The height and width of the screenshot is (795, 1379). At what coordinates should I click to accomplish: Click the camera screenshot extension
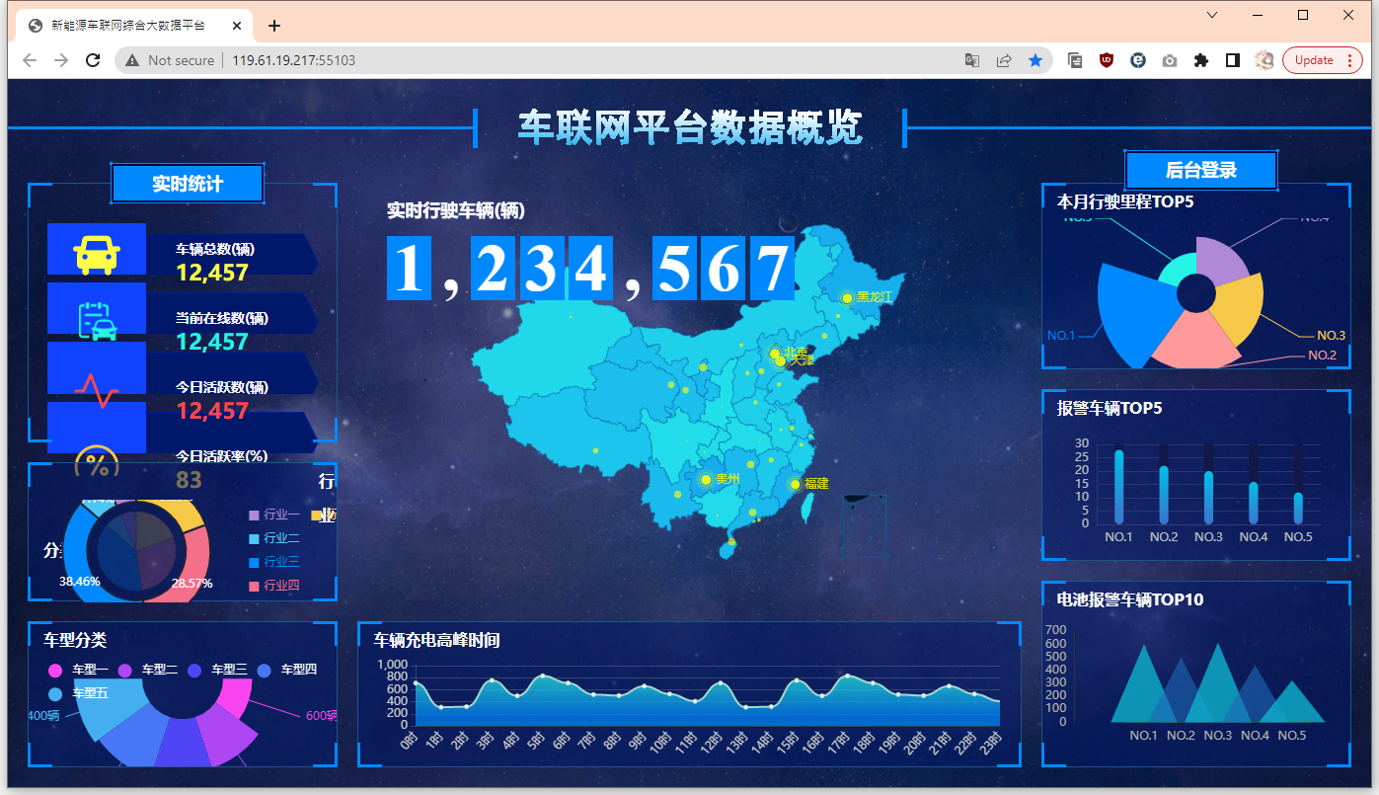[1170, 60]
